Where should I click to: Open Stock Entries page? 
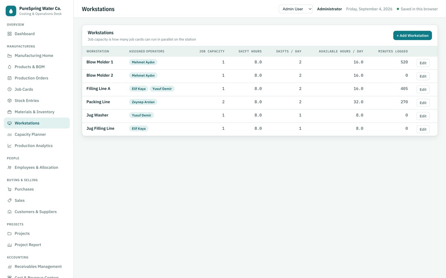click(37, 100)
